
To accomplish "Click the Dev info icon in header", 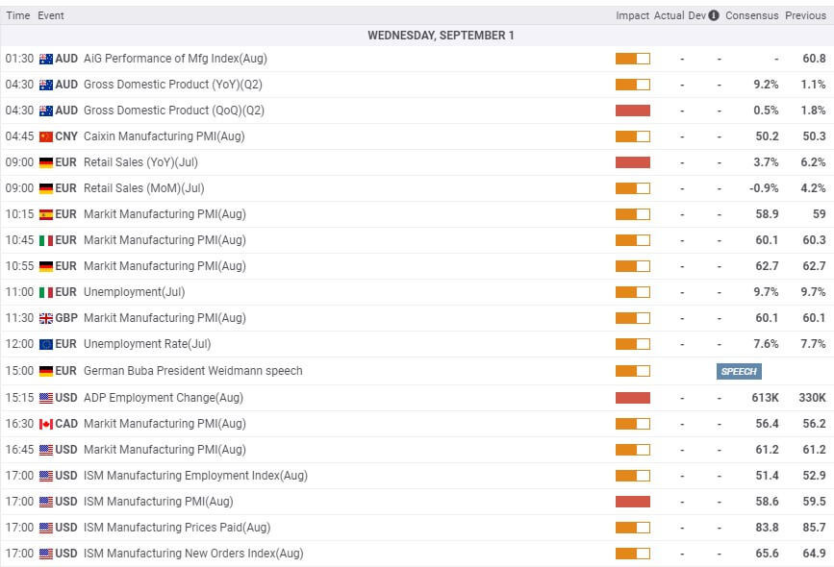I will 714,15.
